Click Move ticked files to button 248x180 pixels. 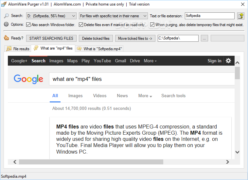click(135, 38)
